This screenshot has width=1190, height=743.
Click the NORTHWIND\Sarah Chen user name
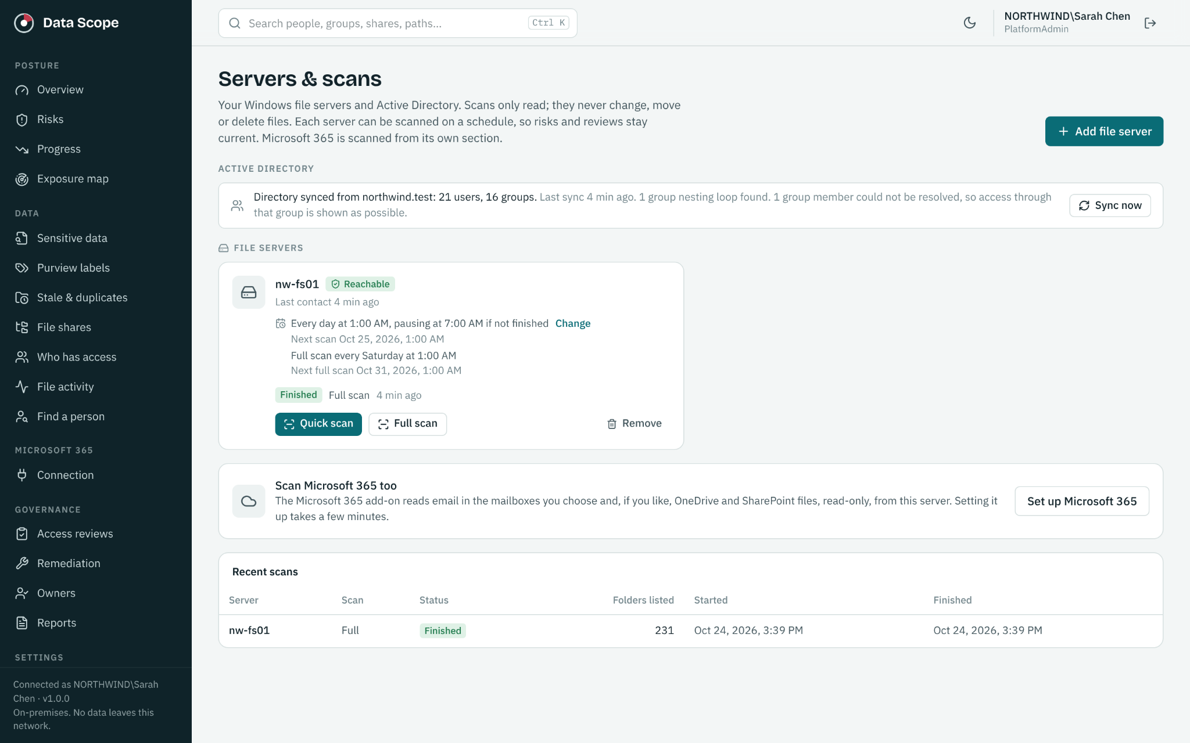(x=1067, y=16)
